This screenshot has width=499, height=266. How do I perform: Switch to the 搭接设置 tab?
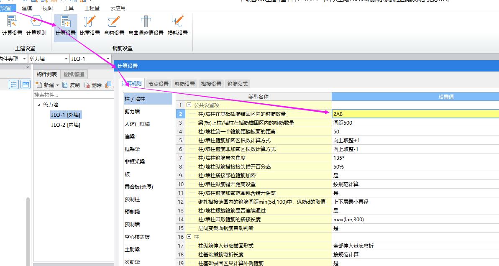click(x=211, y=84)
